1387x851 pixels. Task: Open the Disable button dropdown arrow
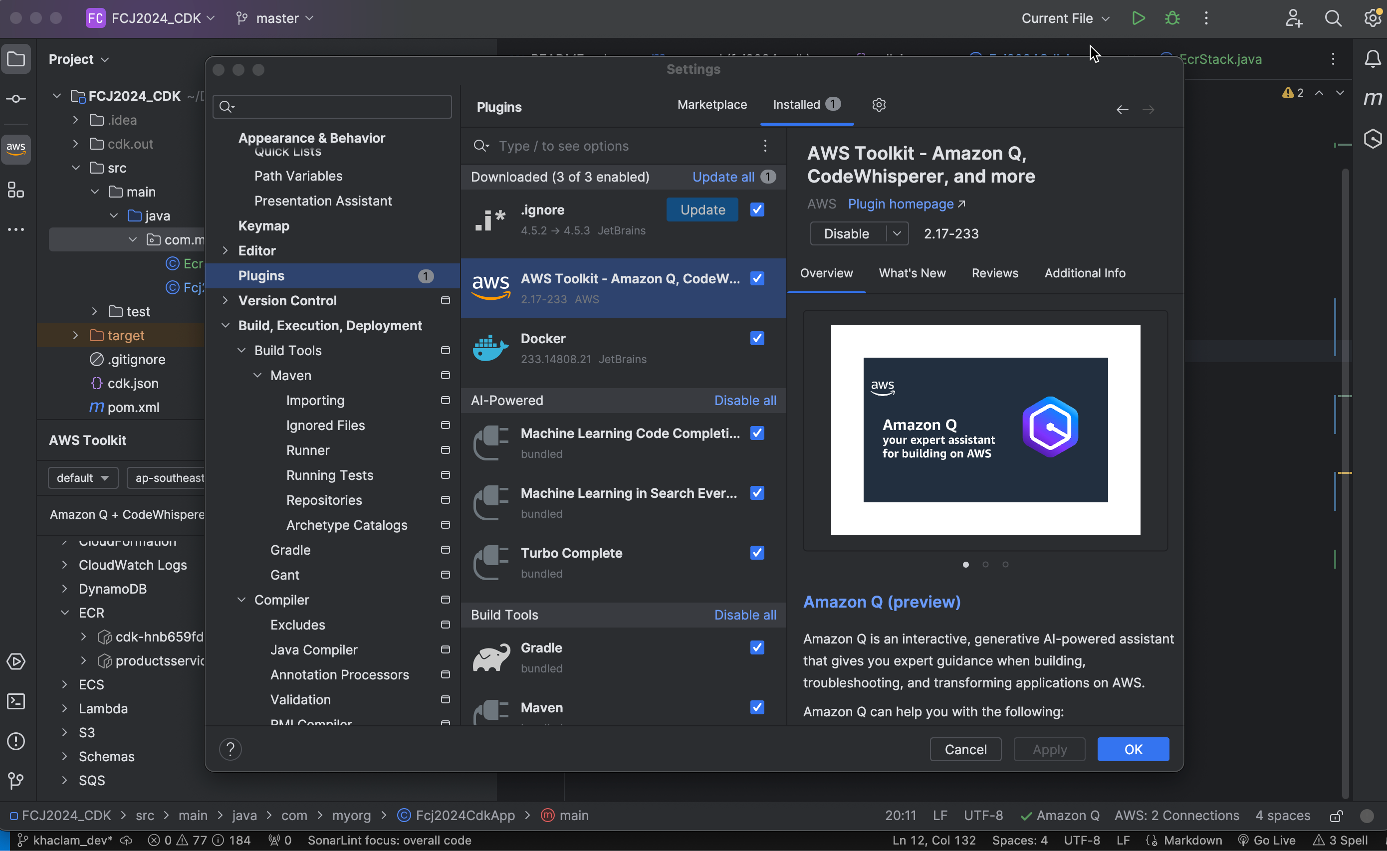897,233
